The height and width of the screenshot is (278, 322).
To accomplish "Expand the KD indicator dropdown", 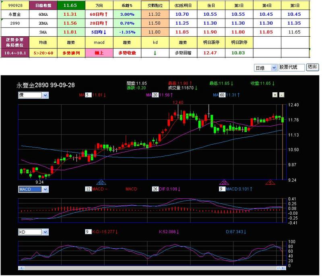I will coord(33,232).
